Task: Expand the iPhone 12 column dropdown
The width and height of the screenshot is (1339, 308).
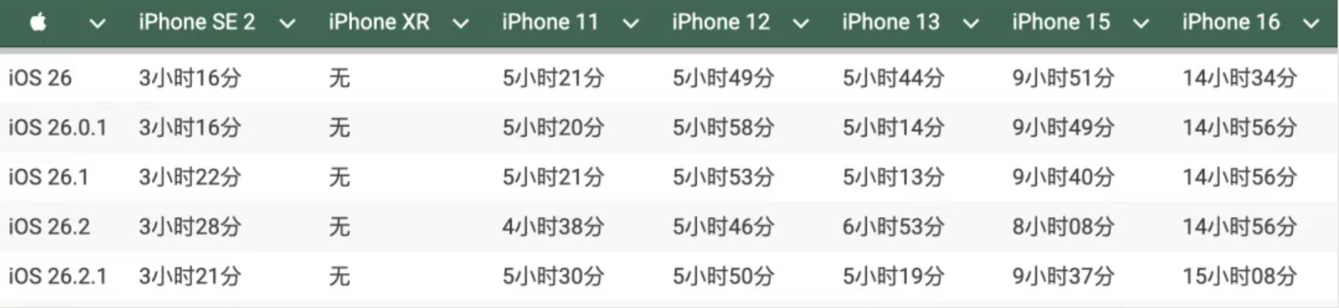Action: coord(800,24)
